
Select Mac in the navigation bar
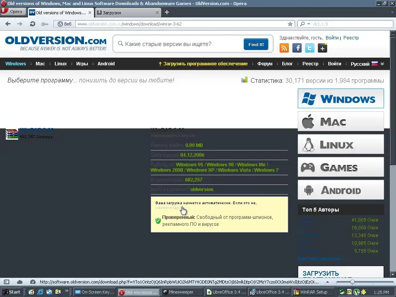(40, 64)
